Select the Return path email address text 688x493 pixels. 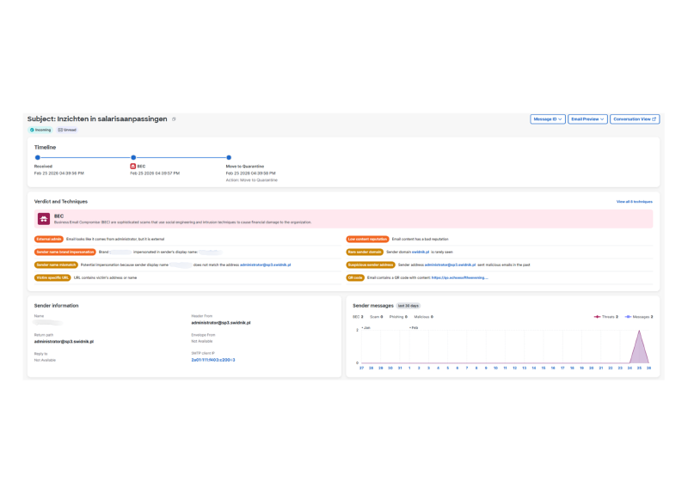(64, 341)
